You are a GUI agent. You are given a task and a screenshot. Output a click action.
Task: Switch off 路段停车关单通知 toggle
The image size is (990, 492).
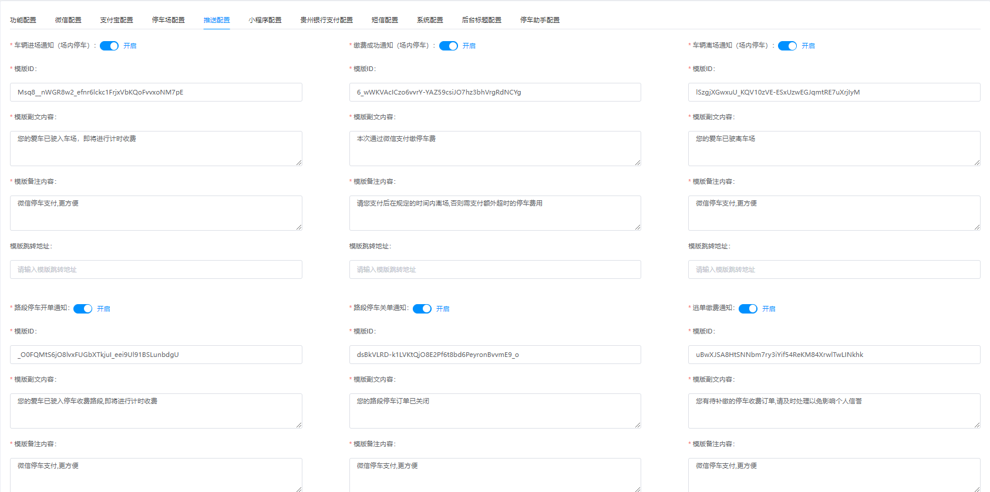click(x=422, y=309)
